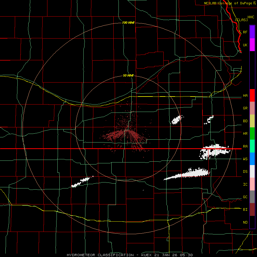
Task: Select the GR salmon legend swatch
Action: (252, 108)
